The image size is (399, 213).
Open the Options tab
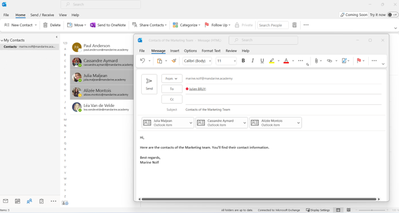click(191, 51)
